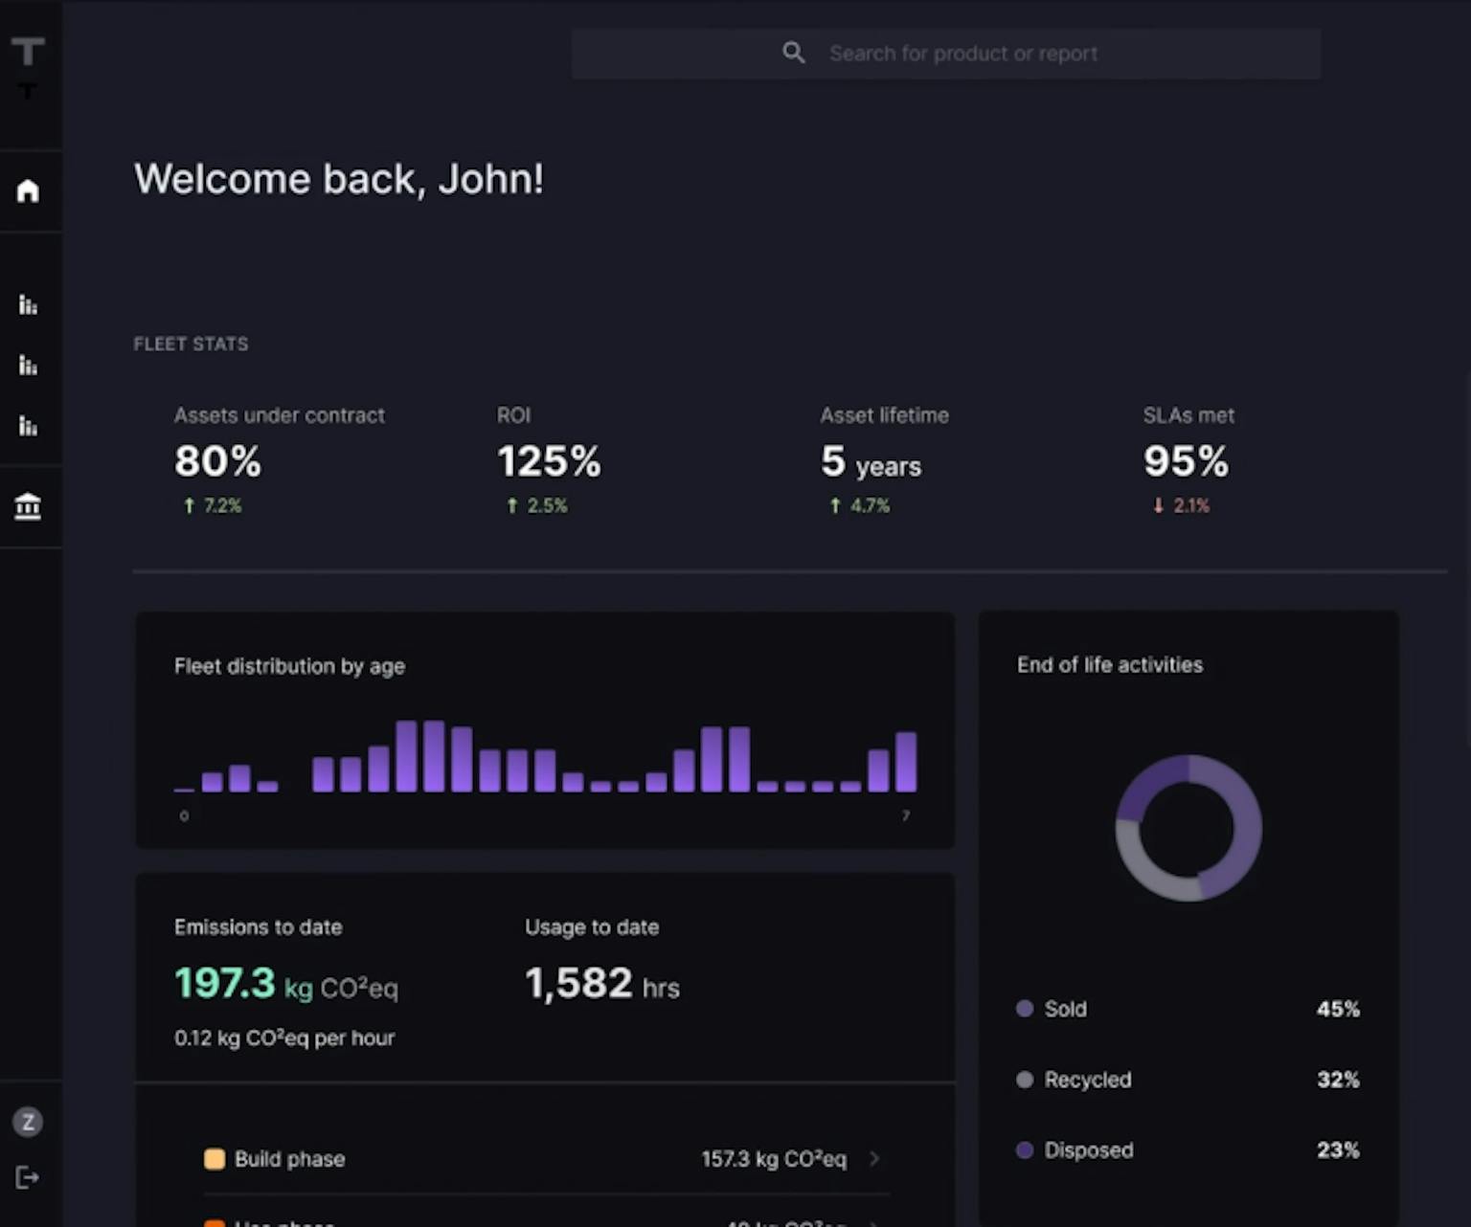This screenshot has width=1471, height=1227.
Task: Click the lowest bar chart sidebar icon
Action: point(28,426)
